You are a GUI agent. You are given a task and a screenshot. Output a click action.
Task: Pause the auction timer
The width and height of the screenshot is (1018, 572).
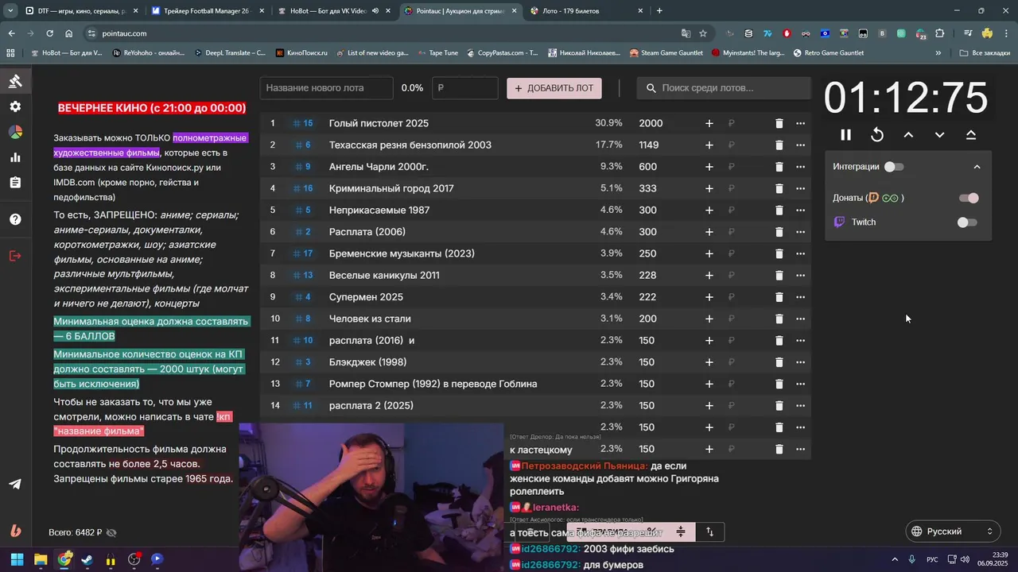click(845, 135)
